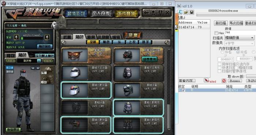Expand the 斯沃特 character dropdown arrow

[x=39, y=61]
